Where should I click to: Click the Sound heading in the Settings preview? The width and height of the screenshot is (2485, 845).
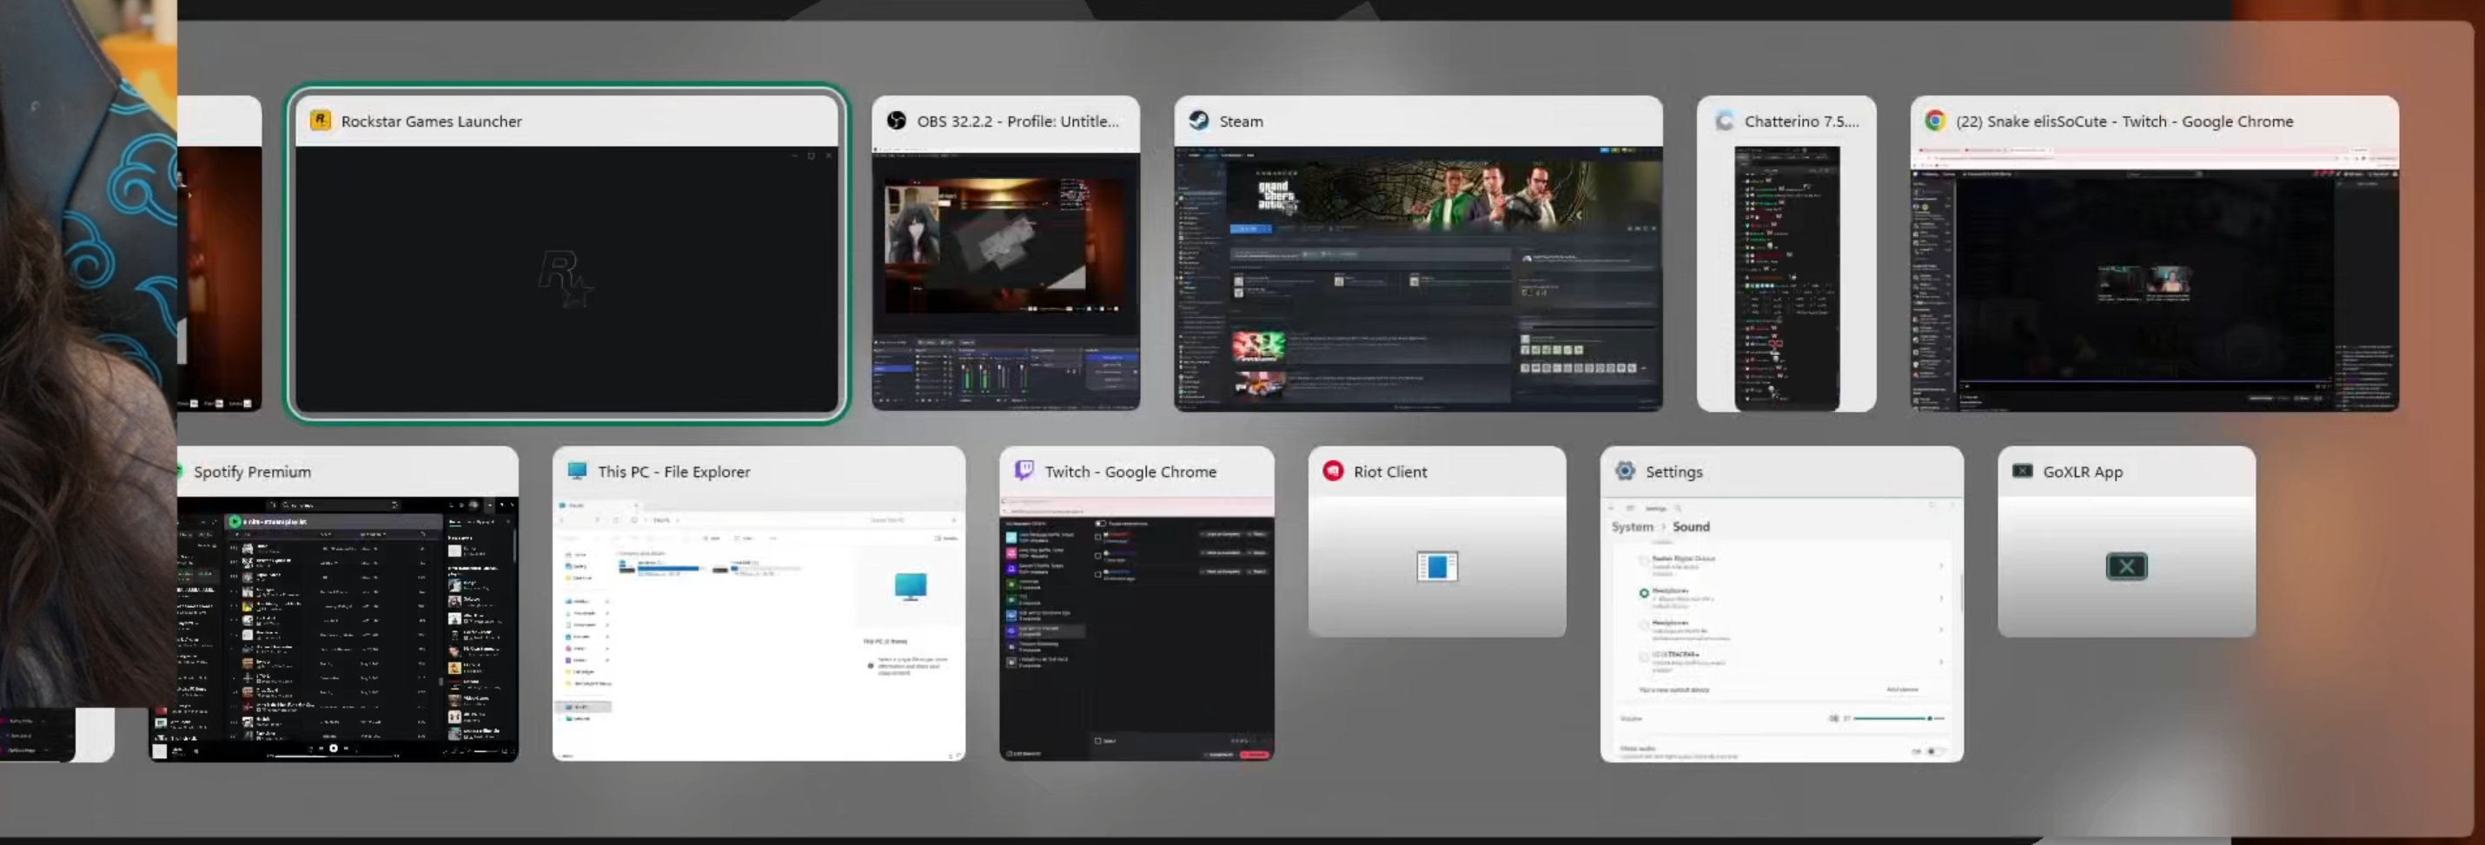(1690, 526)
